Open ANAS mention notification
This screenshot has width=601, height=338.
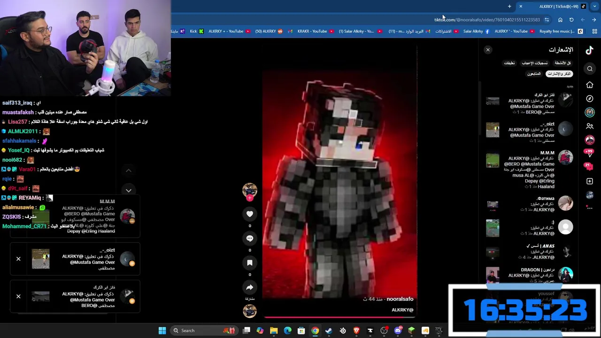(x=529, y=252)
